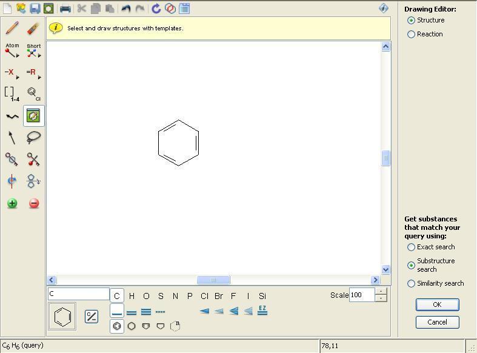
Task: Open the -X variable dropdown
Action: click(12, 73)
